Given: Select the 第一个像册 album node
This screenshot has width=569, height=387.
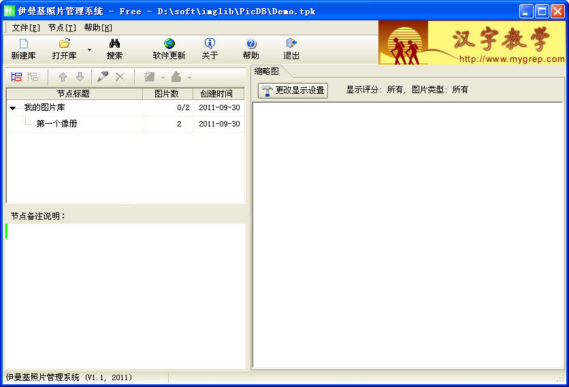Looking at the screenshot, I should [56, 124].
